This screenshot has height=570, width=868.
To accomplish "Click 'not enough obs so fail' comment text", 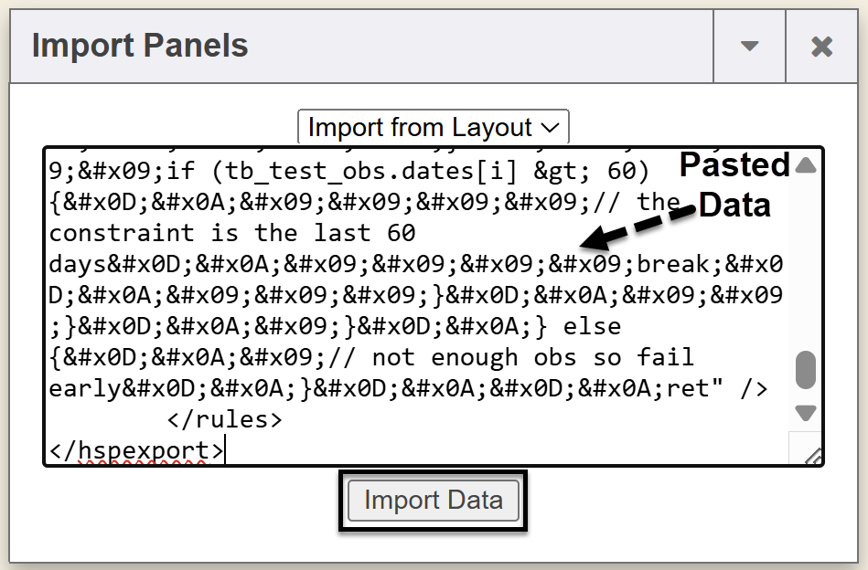I will coord(532,357).
